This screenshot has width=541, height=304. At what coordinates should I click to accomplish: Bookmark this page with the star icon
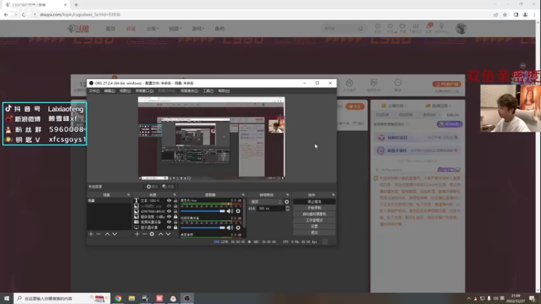tap(505, 14)
